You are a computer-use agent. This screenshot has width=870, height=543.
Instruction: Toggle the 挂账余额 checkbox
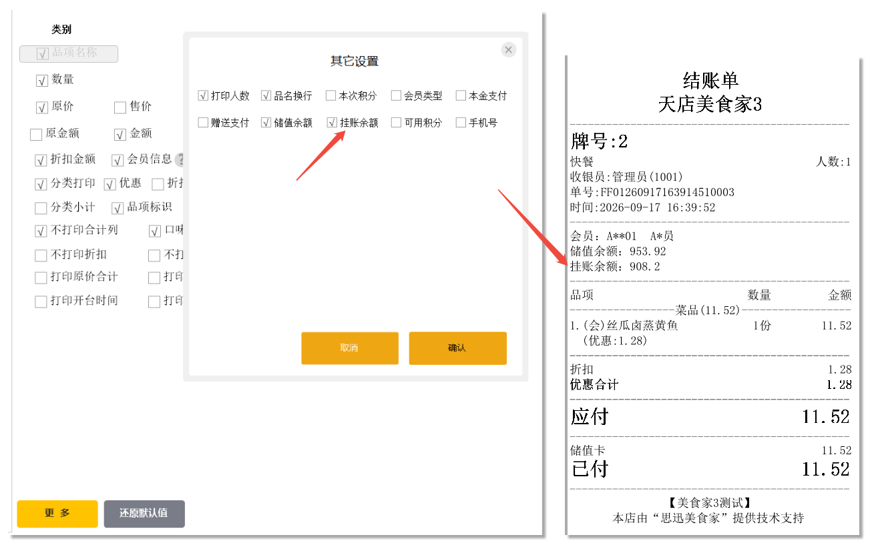(x=332, y=123)
